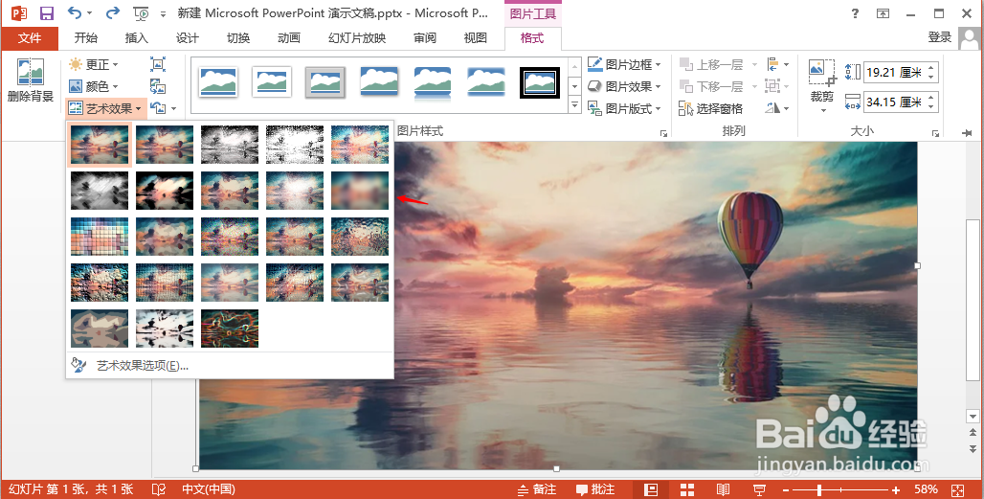Viewport: 984px width, 499px height.
Task: Open the 文件 file tab
Action: point(30,38)
